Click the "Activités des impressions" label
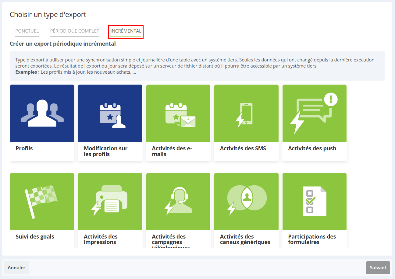 (x=101, y=239)
